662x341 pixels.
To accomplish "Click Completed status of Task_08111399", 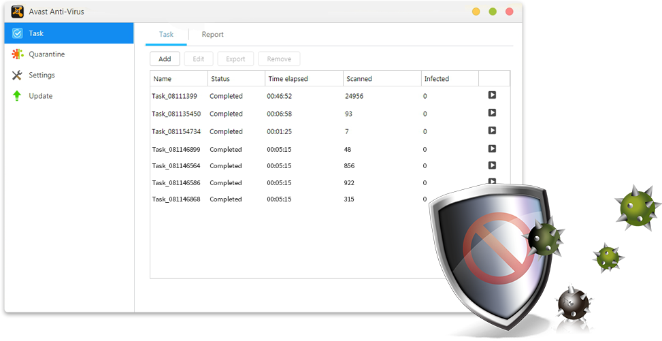I will pyautogui.click(x=226, y=97).
